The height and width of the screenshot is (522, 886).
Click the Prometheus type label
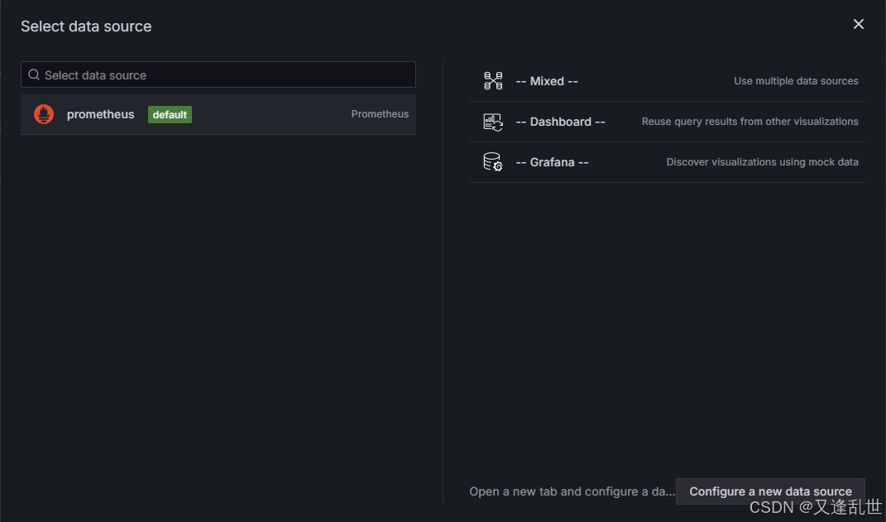380,114
